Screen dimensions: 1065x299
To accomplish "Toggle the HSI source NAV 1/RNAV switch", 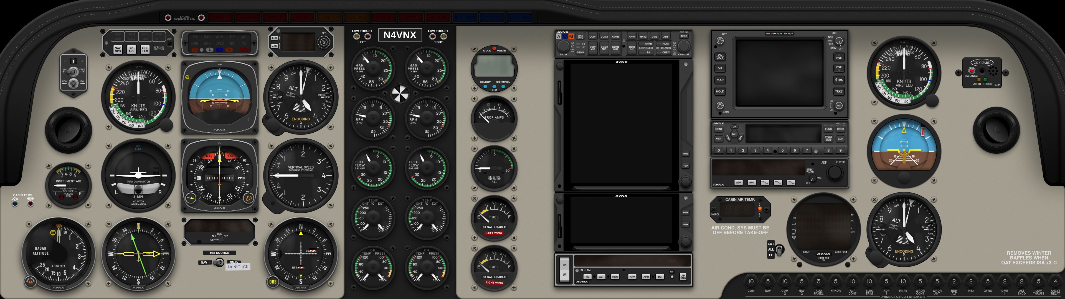I will pyautogui.click(x=220, y=262).
